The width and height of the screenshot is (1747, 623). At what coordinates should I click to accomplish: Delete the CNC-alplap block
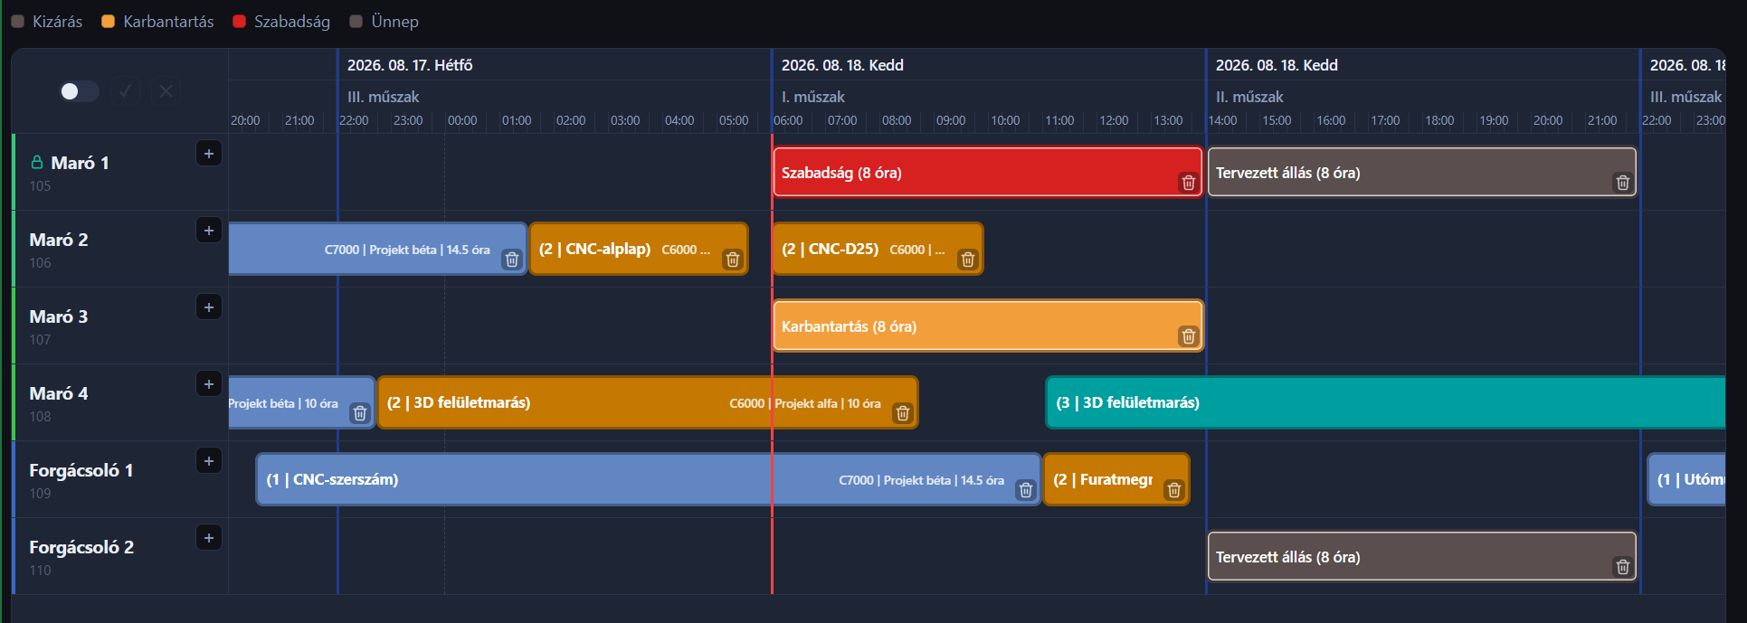[x=732, y=260]
